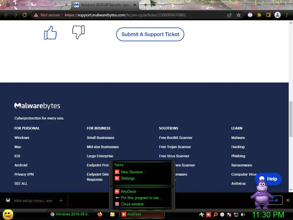Click the AnyDesk tray icon
The height and width of the screenshot is (220, 293).
tap(209, 215)
